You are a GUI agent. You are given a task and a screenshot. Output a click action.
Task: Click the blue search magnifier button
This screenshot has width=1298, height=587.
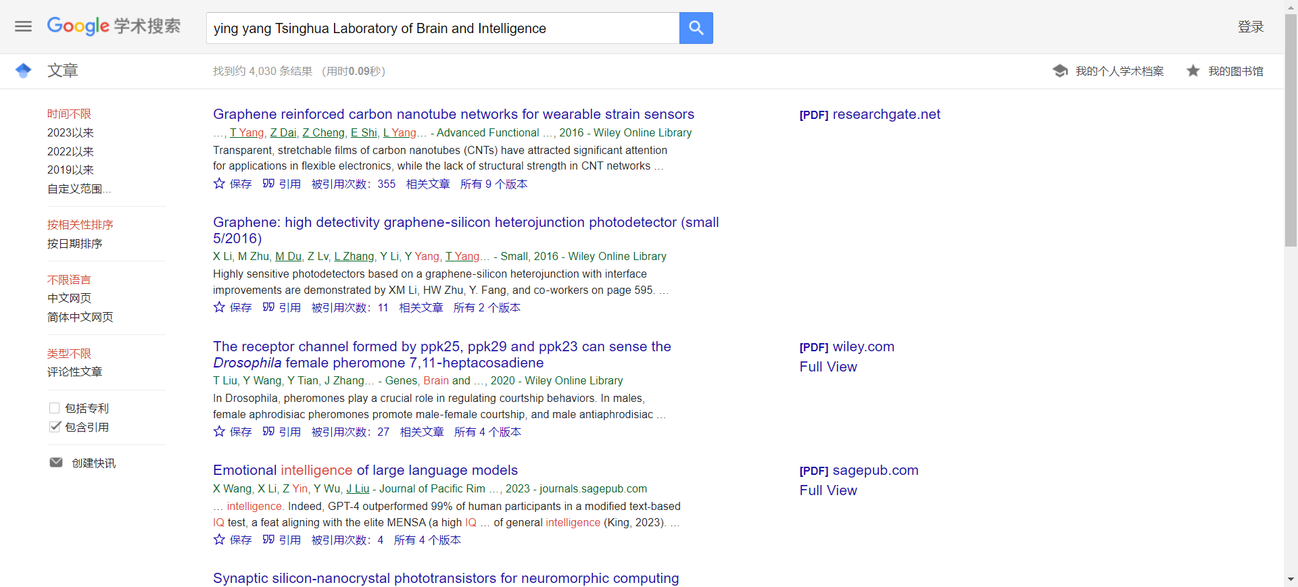click(x=696, y=28)
